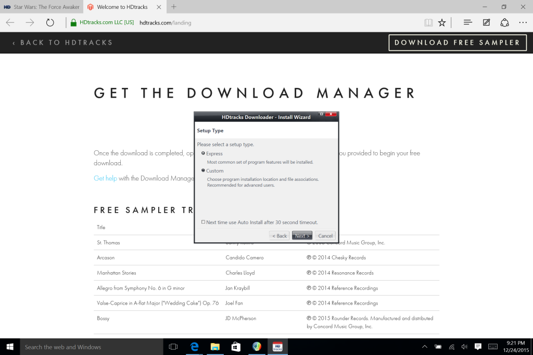Open the Action Center notifications icon
Image resolution: width=533 pixels, height=355 pixels.
pyautogui.click(x=478, y=347)
